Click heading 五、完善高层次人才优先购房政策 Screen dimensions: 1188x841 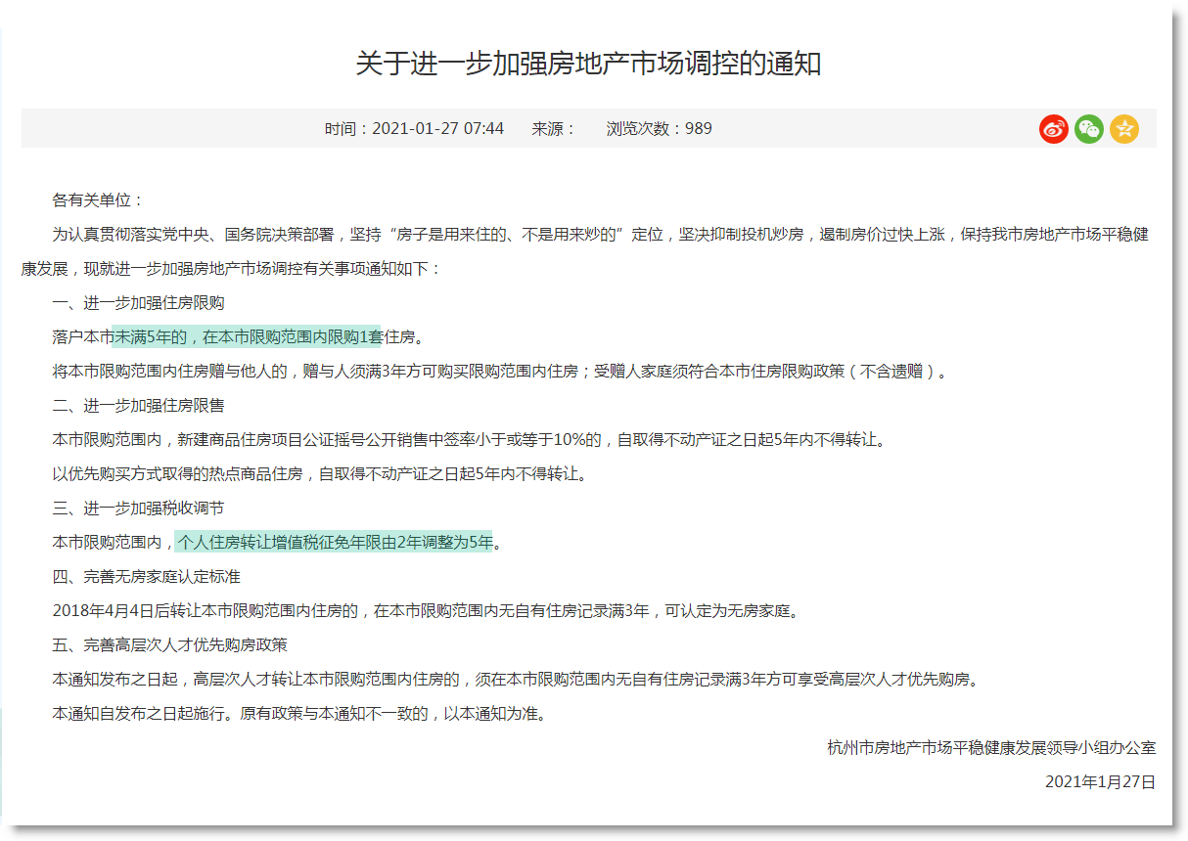pos(169,645)
